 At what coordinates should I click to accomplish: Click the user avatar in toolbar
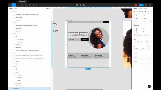(136, 5)
